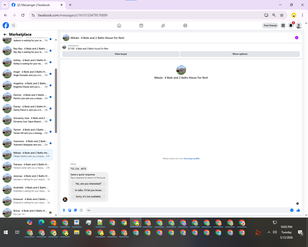Image resolution: width=308 pixels, height=247 pixels.
Task: Show hidden system tray icons chevron
Action: (x=269, y=232)
